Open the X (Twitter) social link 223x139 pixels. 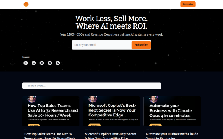click(26, 63)
